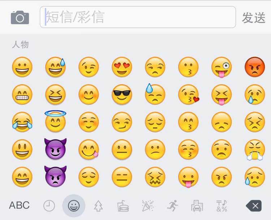Insert the smiling purple devil emoji
The height and width of the screenshot is (220, 271).
(x=55, y=149)
